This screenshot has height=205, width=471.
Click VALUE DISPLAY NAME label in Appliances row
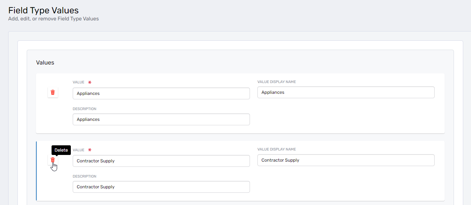point(276,82)
